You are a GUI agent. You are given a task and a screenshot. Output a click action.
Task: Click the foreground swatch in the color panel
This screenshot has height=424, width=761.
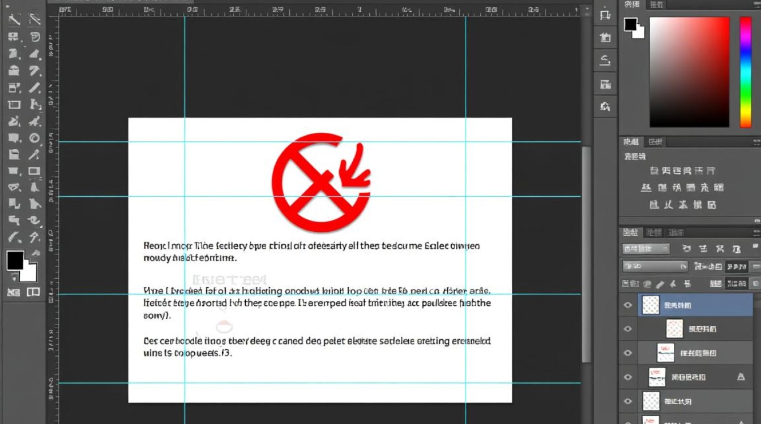tap(631, 24)
